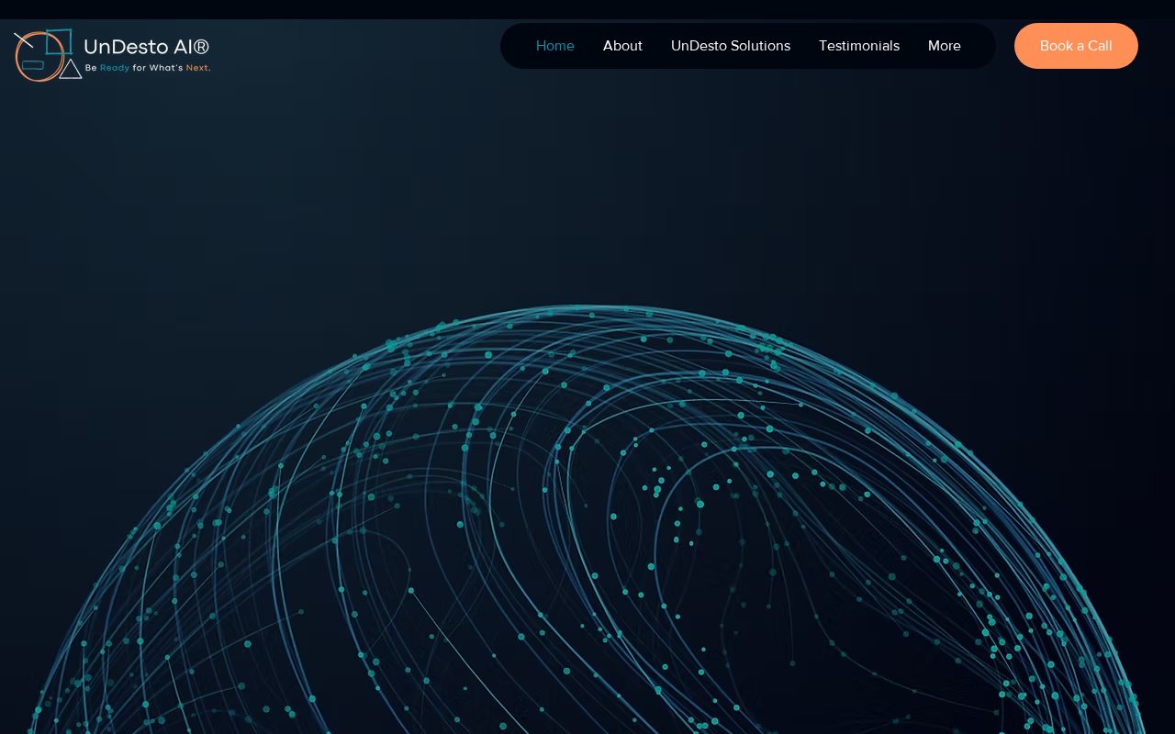Viewport: 1175px width, 734px height.
Task: Open the Home menu item
Action: tap(555, 46)
